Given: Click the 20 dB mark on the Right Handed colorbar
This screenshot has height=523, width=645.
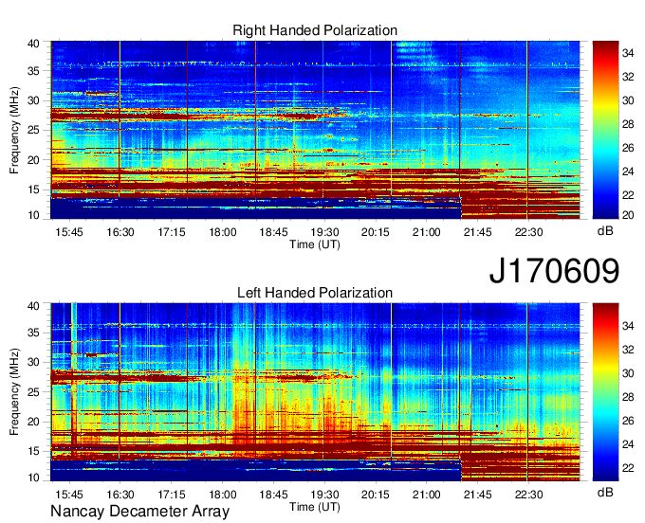Looking at the screenshot, I should click(x=628, y=215).
